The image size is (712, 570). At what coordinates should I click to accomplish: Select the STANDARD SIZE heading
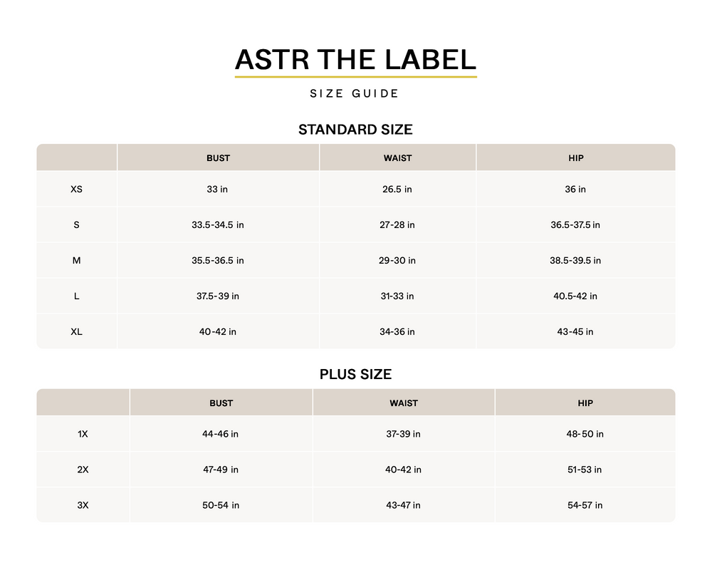point(355,130)
